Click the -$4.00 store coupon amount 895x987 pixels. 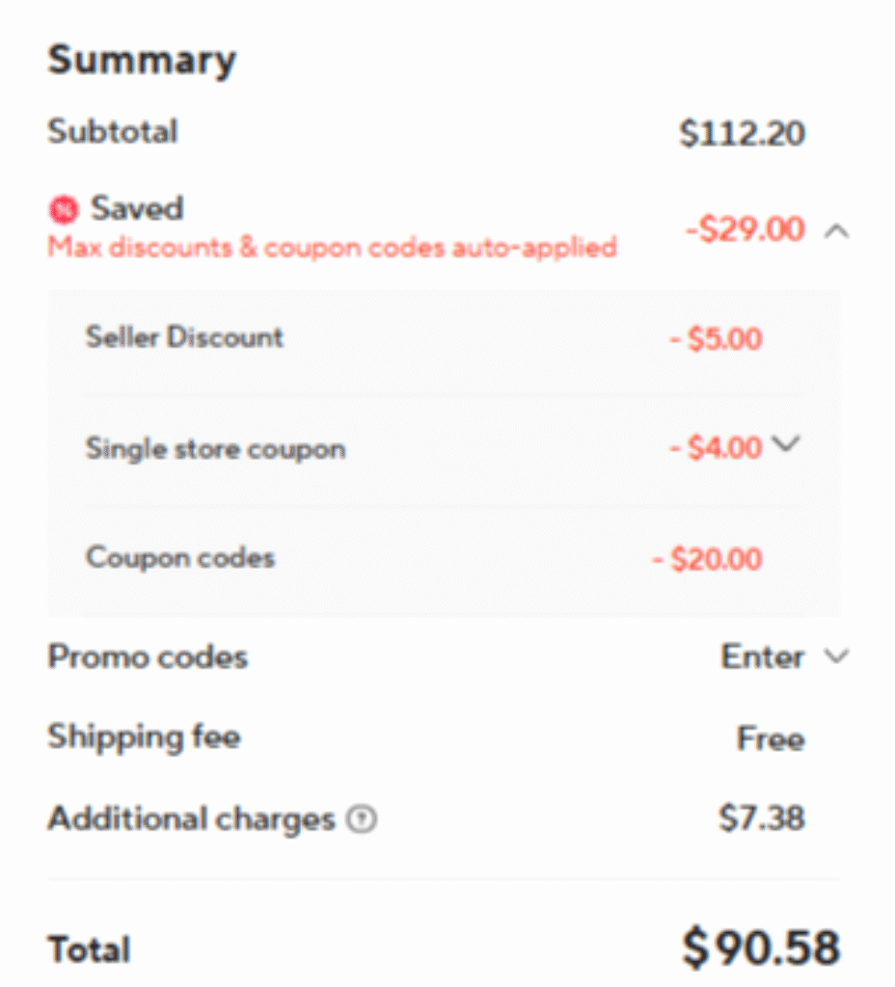pyautogui.click(x=716, y=448)
